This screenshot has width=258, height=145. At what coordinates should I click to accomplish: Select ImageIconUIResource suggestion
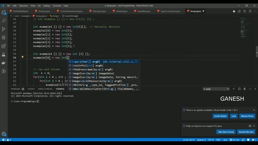pos(104,81)
